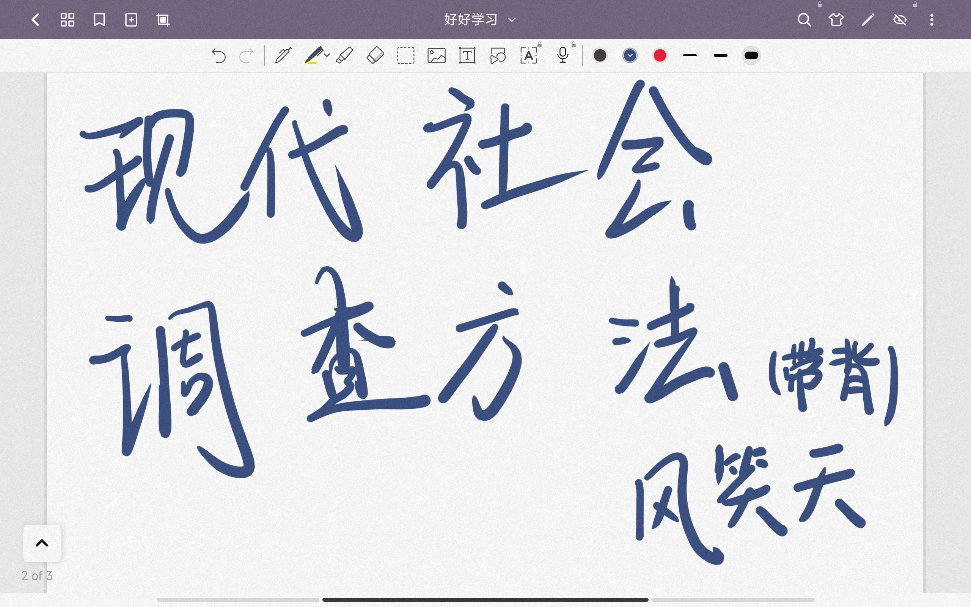The height and width of the screenshot is (607, 971).
Task: Bookmark the current page
Action: point(99,20)
